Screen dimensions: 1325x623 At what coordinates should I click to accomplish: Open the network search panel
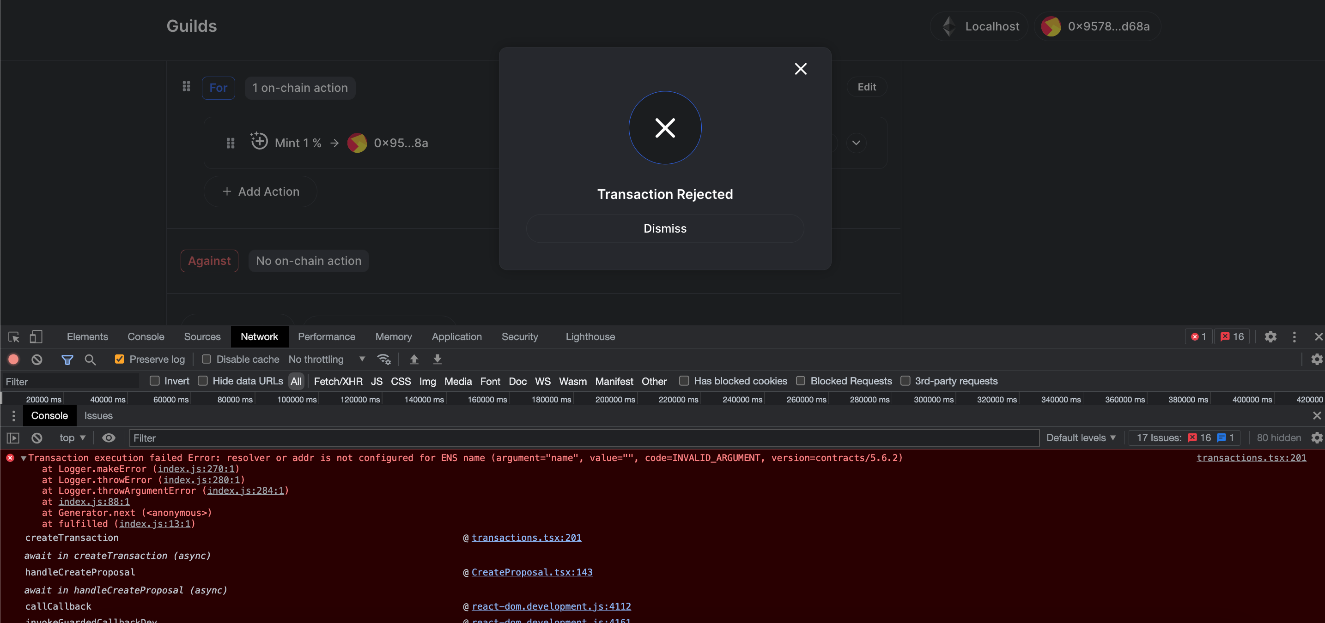click(x=91, y=359)
